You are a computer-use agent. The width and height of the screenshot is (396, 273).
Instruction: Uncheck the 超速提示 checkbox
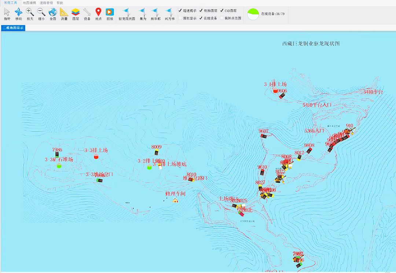pos(180,10)
